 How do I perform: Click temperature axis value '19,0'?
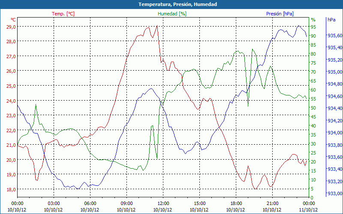(11, 175)
